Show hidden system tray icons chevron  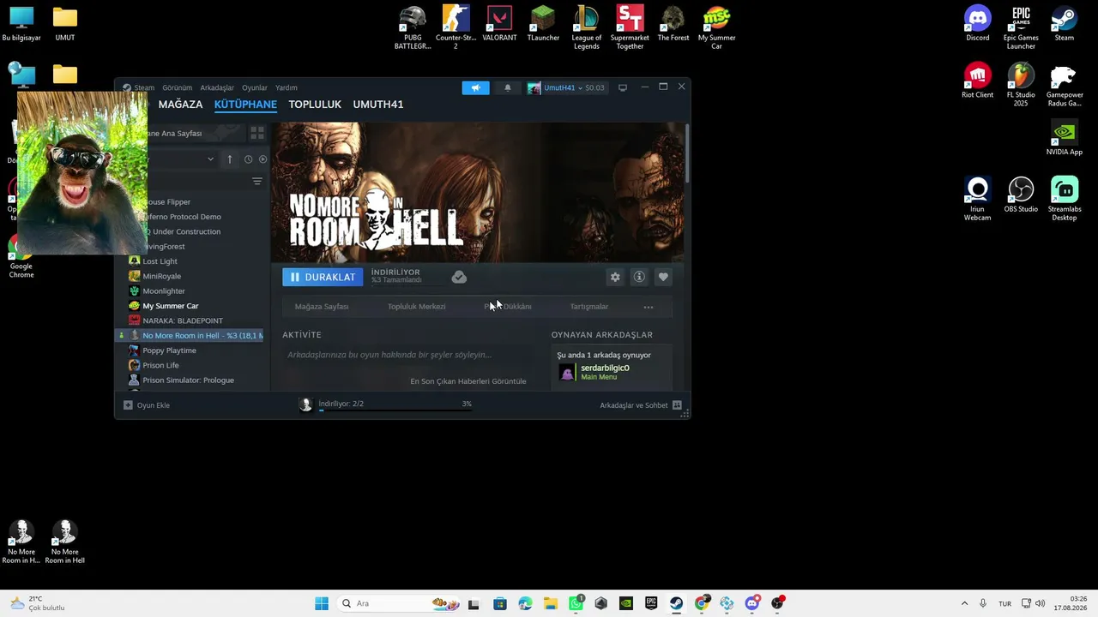click(964, 603)
